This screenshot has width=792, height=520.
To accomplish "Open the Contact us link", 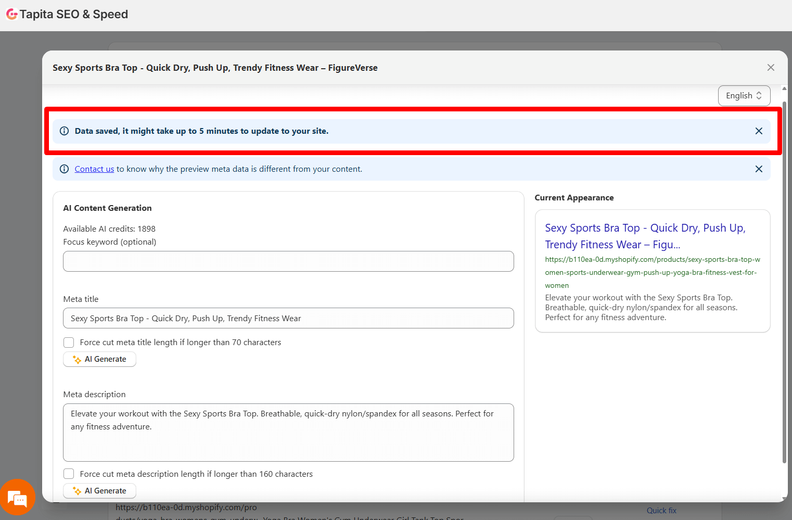I will [94, 169].
